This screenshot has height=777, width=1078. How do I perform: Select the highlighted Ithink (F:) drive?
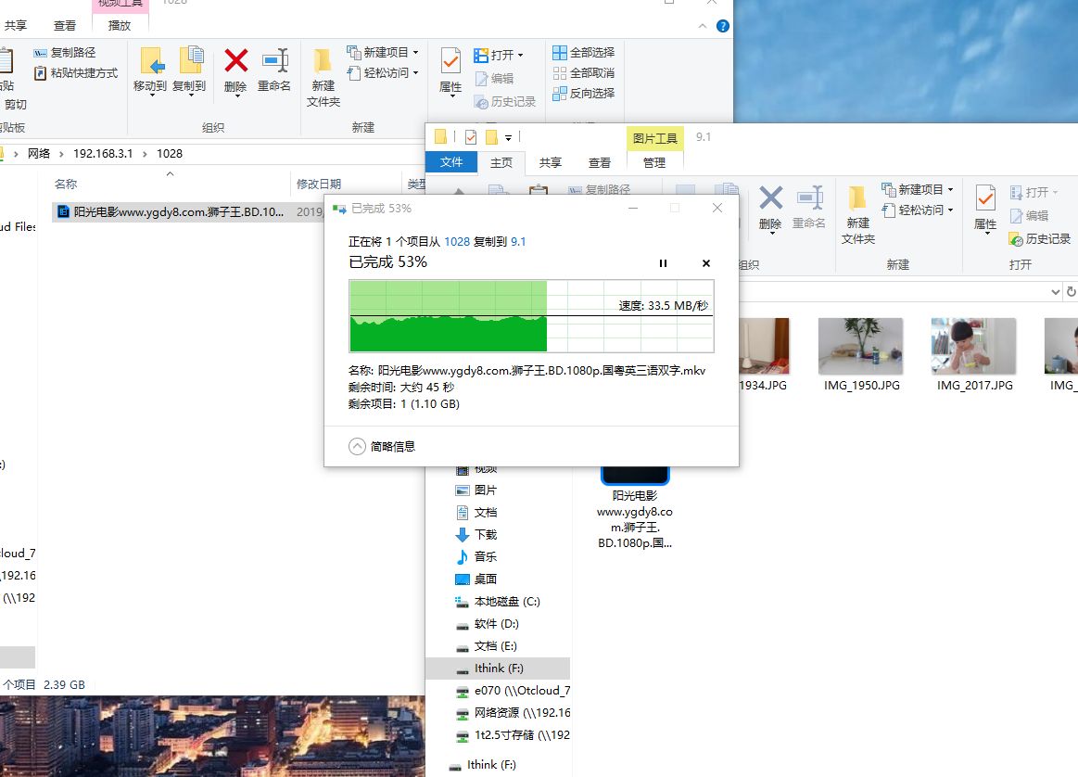tap(498, 669)
